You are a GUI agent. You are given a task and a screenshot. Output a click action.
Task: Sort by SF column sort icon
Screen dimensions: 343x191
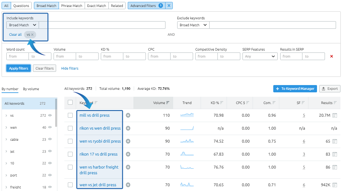click(303, 102)
